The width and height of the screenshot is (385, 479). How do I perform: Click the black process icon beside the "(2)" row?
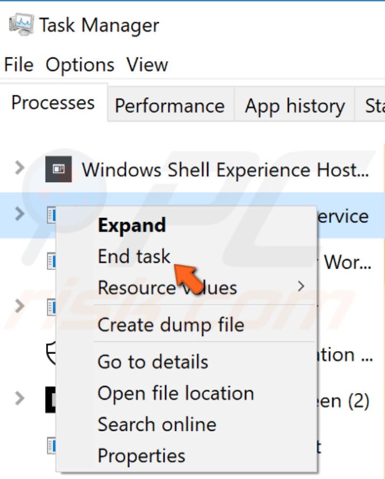tap(51, 400)
